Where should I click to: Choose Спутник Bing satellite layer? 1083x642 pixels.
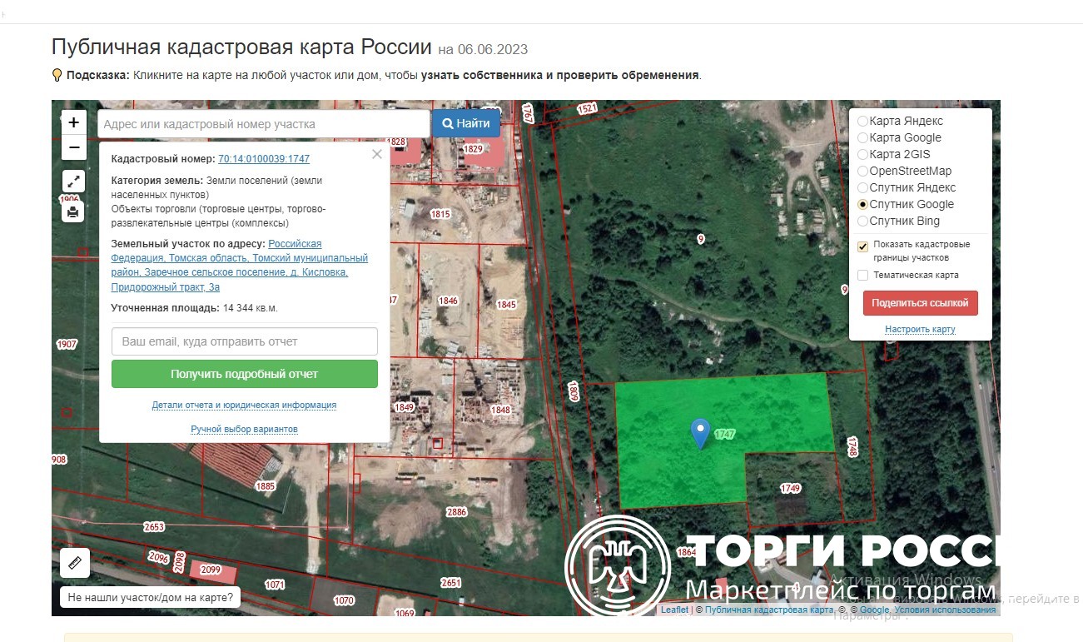[x=862, y=221]
